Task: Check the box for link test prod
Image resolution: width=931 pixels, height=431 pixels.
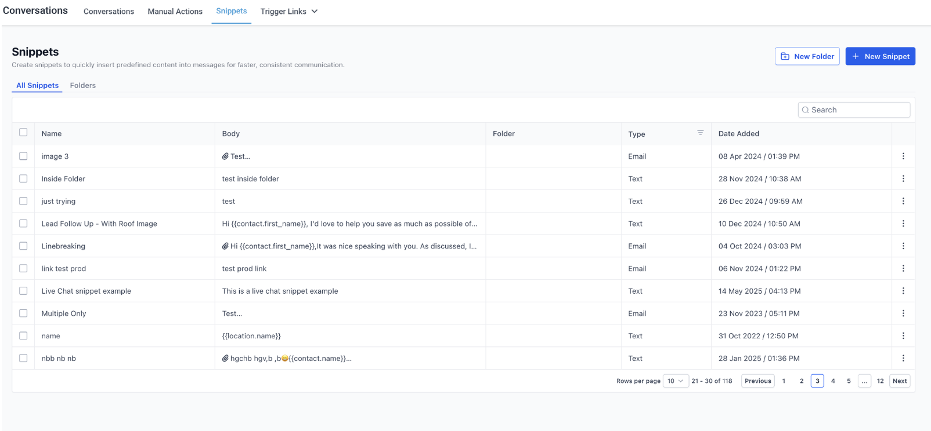Action: [23, 268]
